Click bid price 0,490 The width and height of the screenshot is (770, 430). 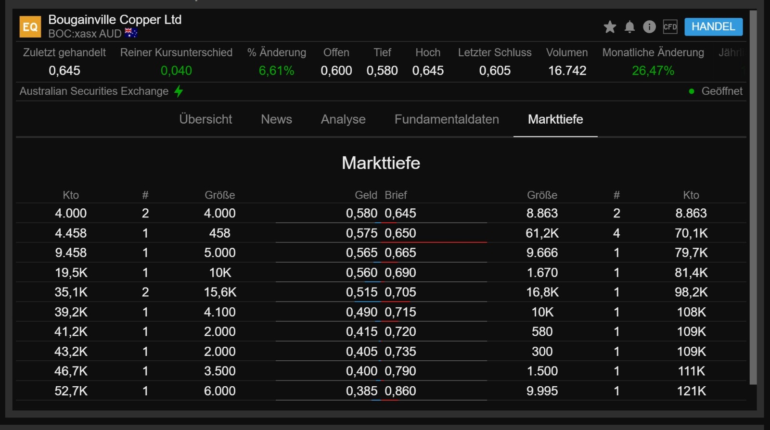[x=361, y=312]
